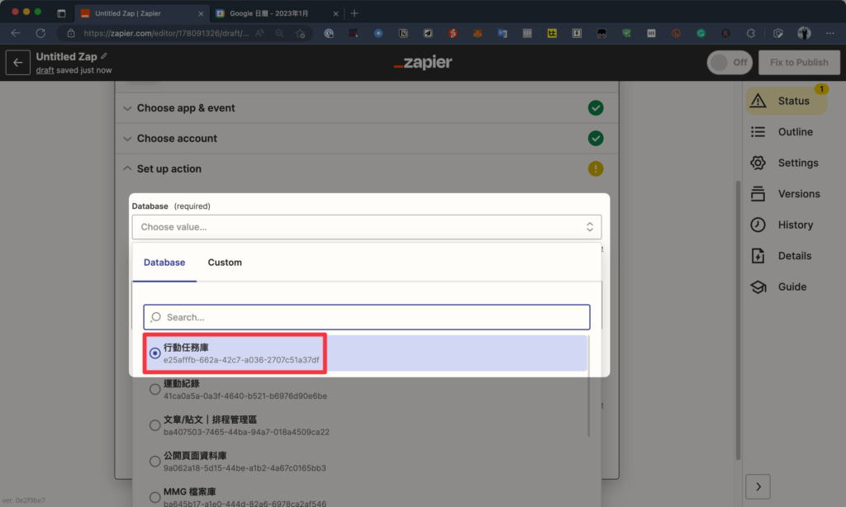Viewport: 846px width, 507px height.
Task: Open the Guide graduation cap icon
Action: tap(758, 287)
